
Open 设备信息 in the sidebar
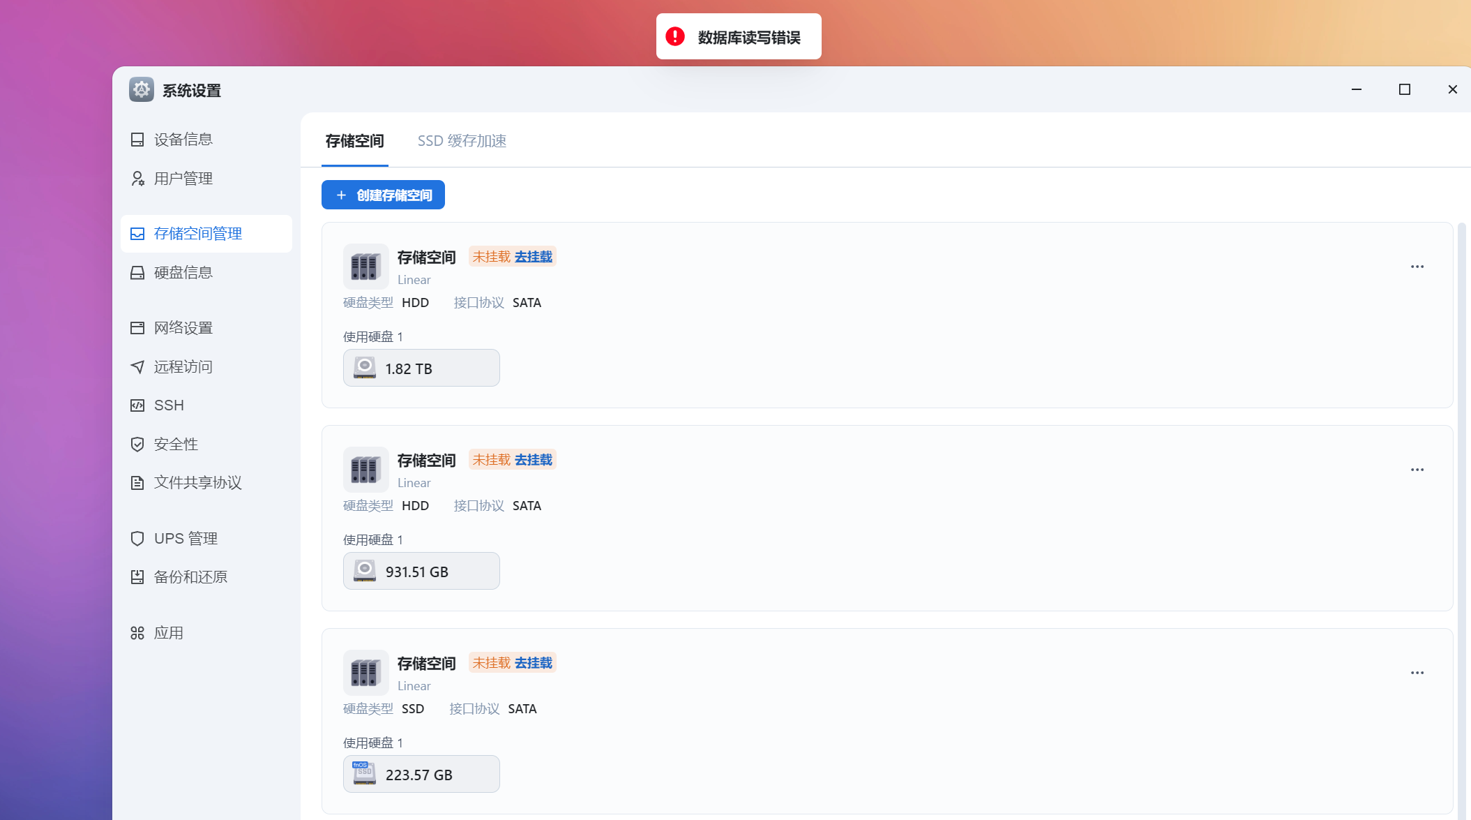(206, 140)
